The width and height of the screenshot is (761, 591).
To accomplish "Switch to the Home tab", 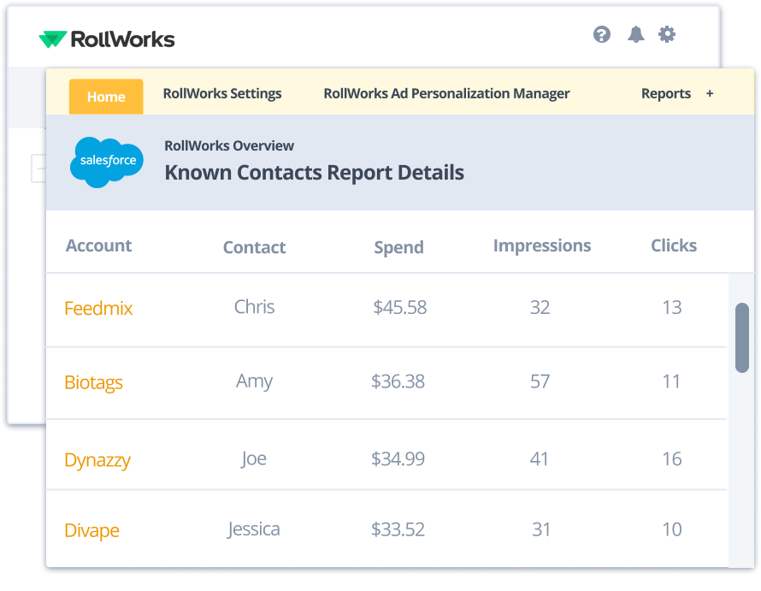I will pos(106,97).
